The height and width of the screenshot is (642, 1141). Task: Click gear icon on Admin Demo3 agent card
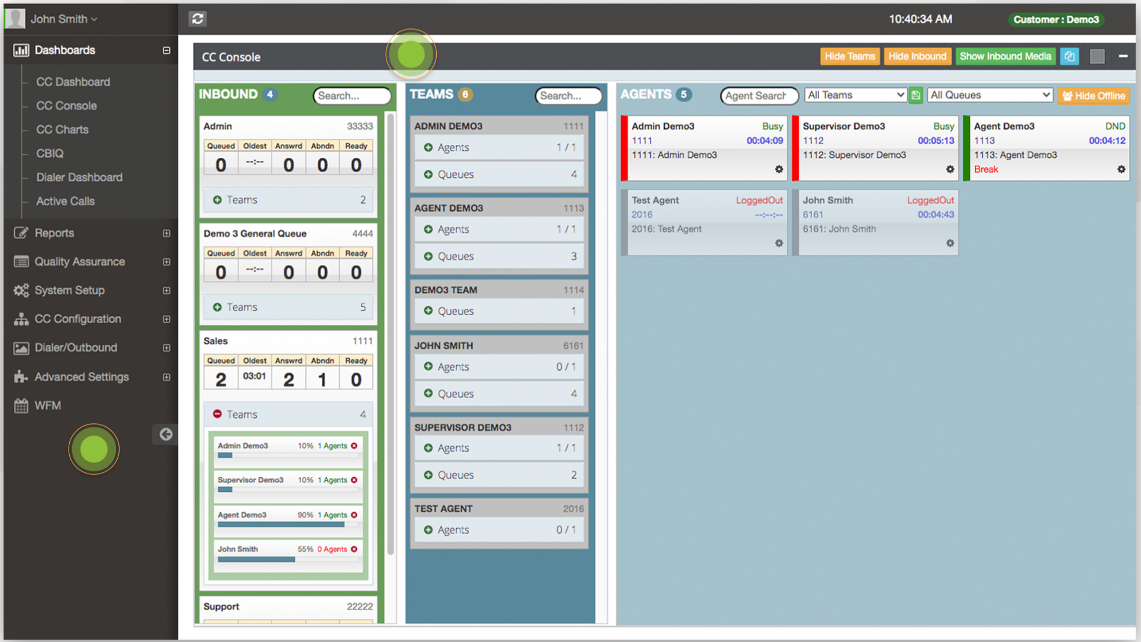point(779,170)
